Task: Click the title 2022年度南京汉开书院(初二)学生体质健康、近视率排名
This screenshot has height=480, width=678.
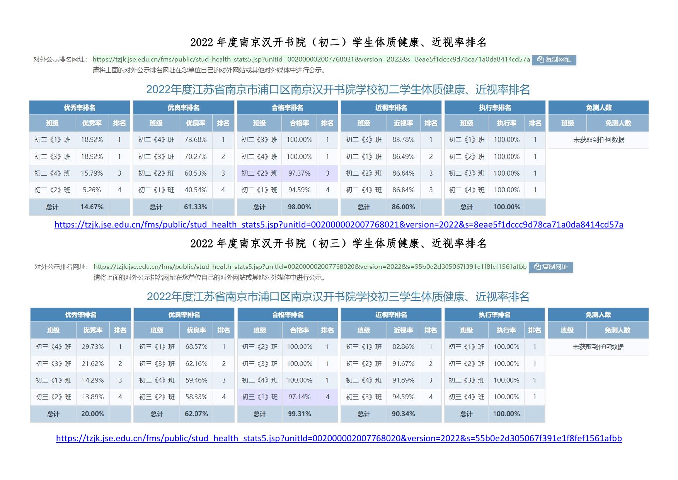Action: tap(338, 42)
